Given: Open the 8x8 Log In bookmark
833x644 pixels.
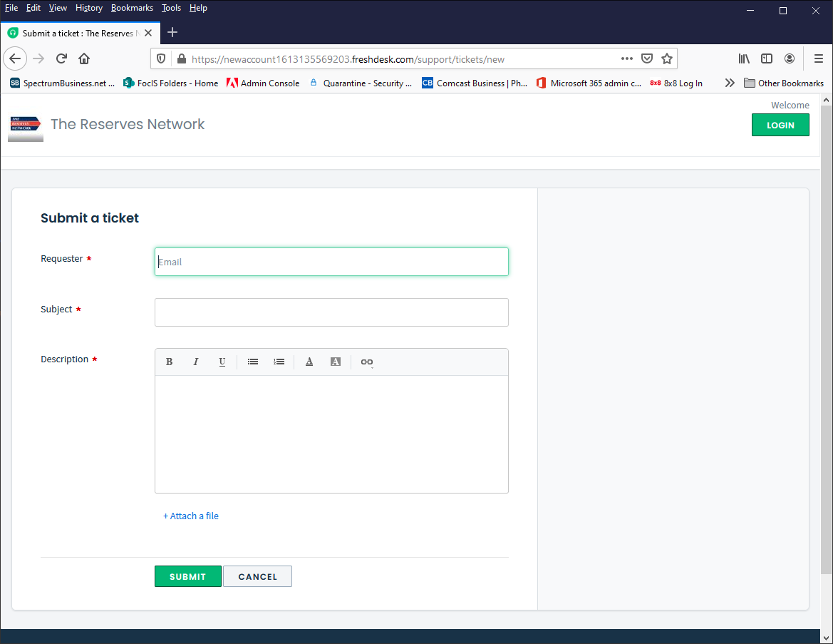Looking at the screenshot, I should (676, 83).
